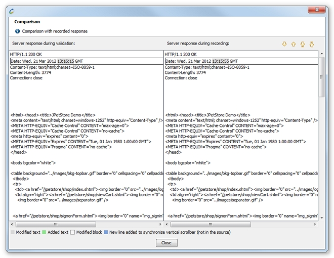Jump to the previous difference (up arrow)
This screenshot has height=258, width=334.
point(294,45)
